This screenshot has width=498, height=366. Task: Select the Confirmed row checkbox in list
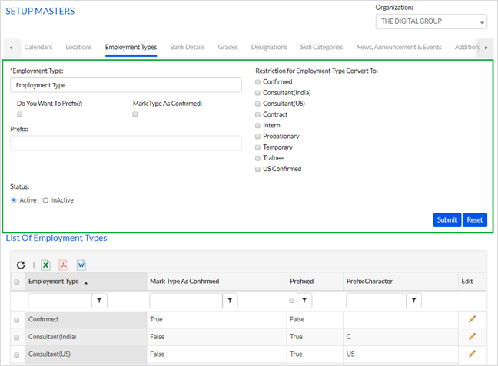tap(16, 320)
